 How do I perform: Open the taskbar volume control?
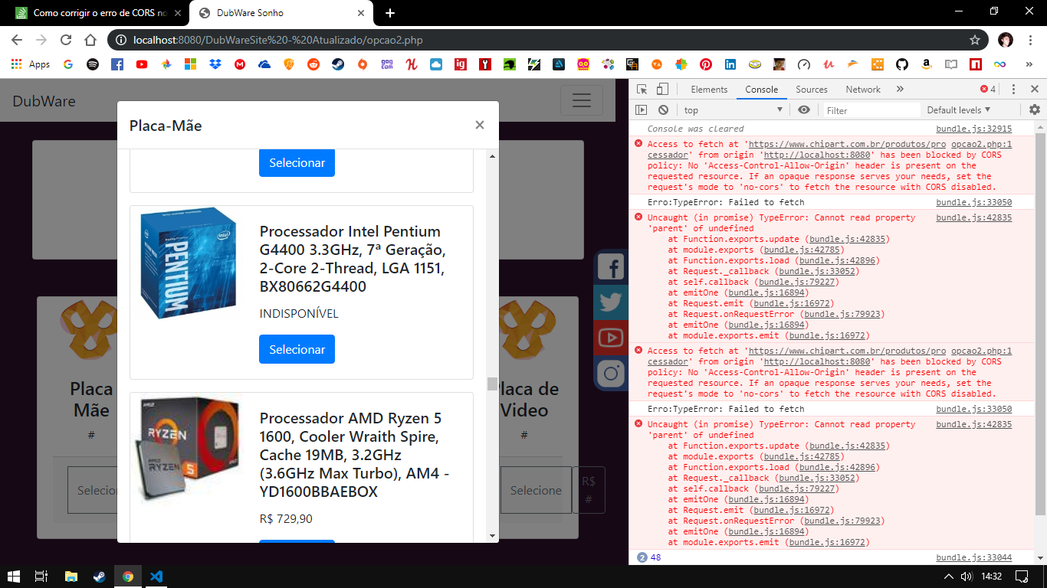click(967, 577)
